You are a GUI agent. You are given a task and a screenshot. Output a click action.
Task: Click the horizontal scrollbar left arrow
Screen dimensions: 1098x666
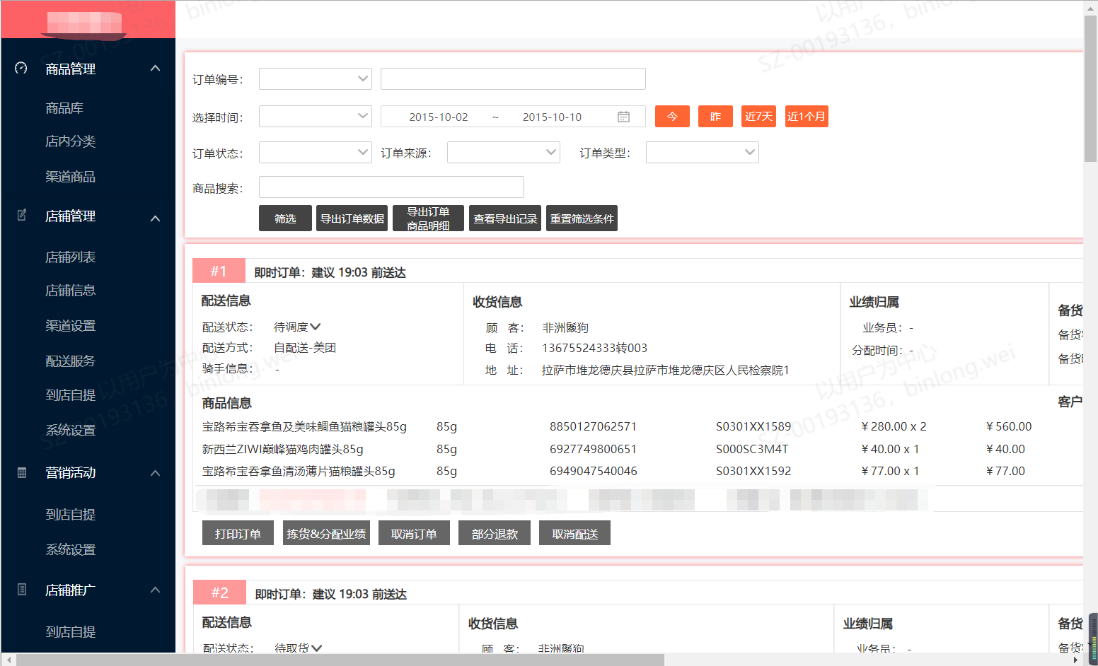[8, 660]
